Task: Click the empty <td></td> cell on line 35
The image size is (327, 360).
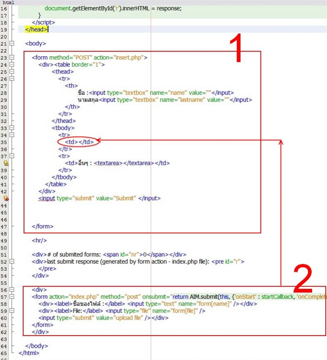Action: point(79,142)
